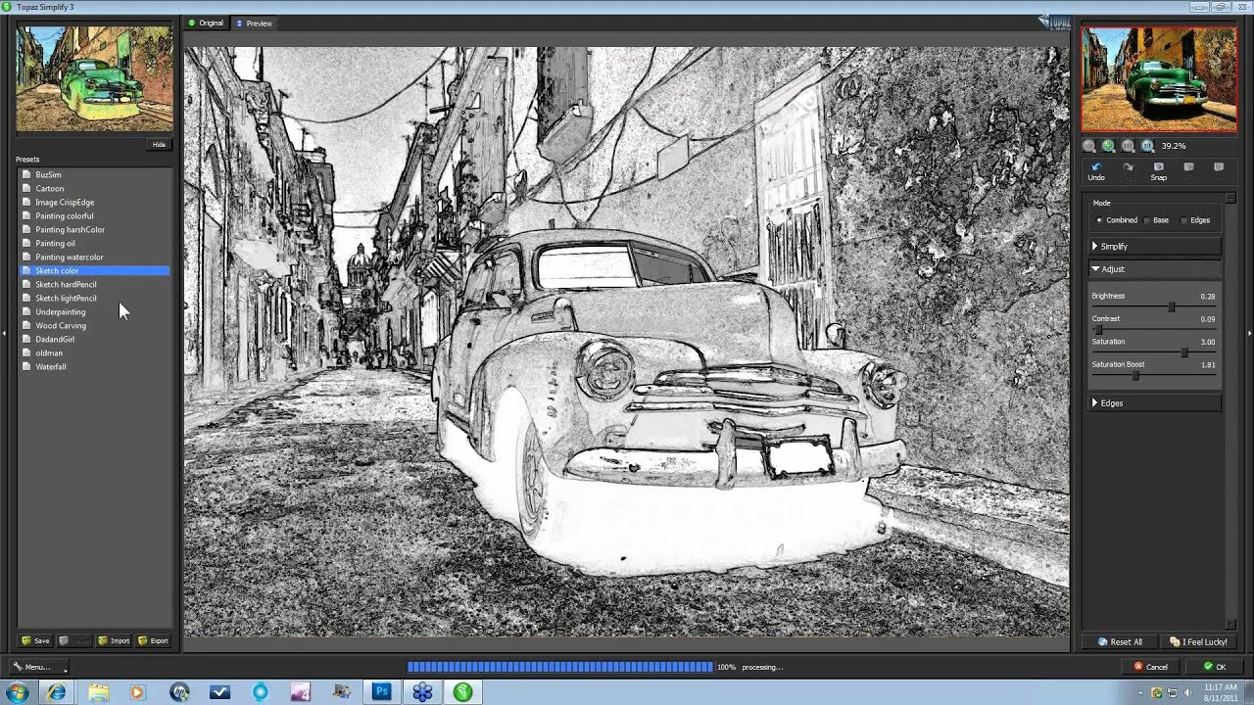Image resolution: width=1254 pixels, height=705 pixels.
Task: Export the selected preset
Action: pos(153,640)
